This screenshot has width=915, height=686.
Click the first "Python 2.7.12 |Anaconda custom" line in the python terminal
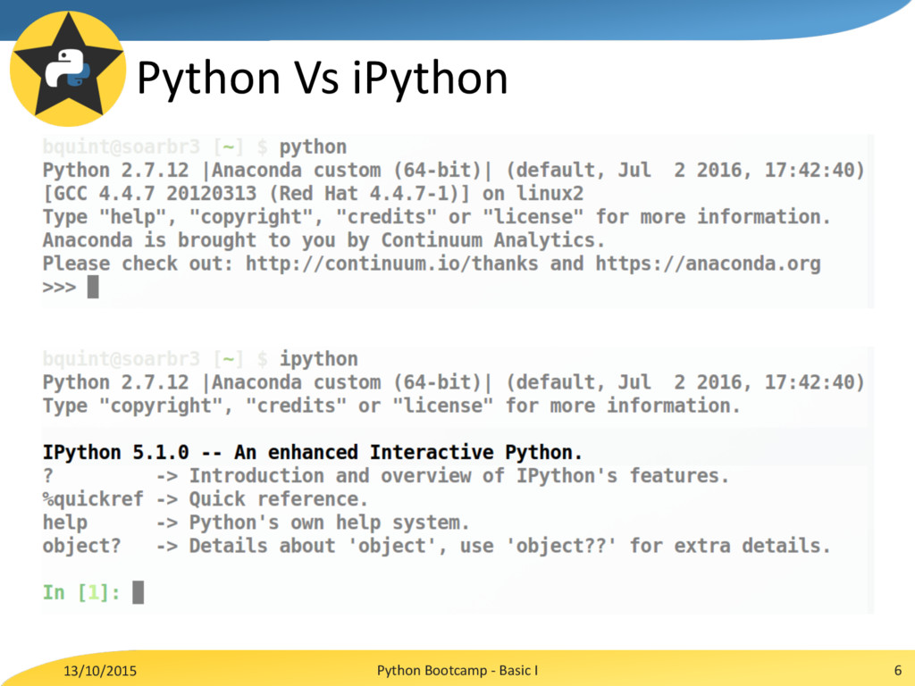tap(453, 171)
